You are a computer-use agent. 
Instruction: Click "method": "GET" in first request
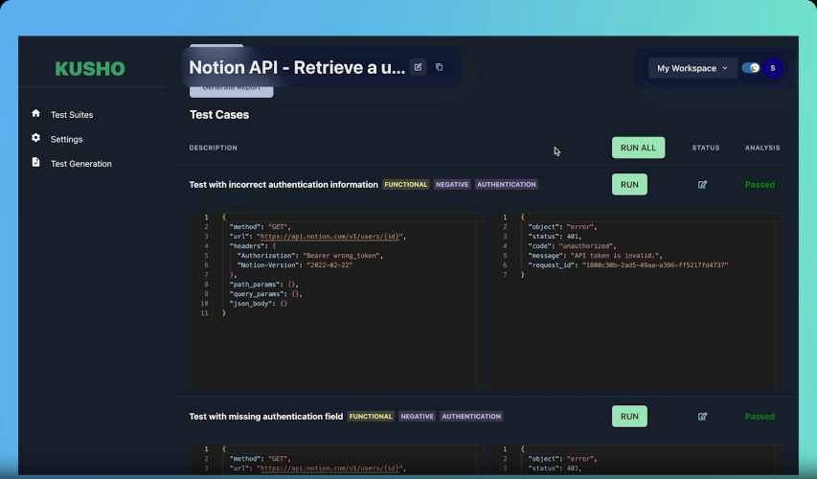pyautogui.click(x=260, y=227)
